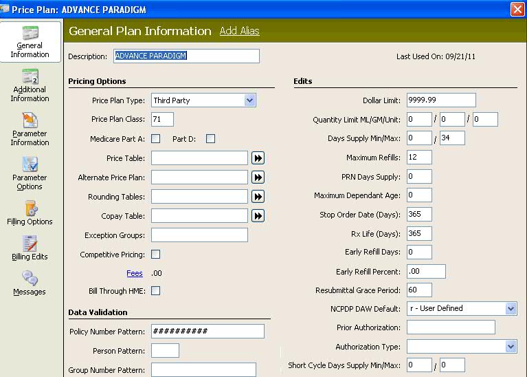Click into the Copay Table field
Image resolution: width=527 pixels, height=377 pixels.
[x=199, y=216]
